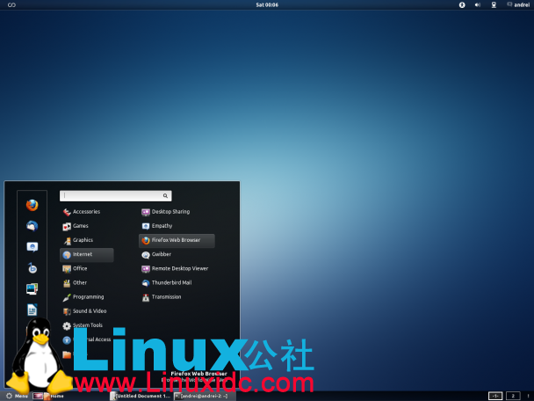The width and height of the screenshot is (534, 401).
Task: Click the infinity Activities icon in top panel
Action: tap(11, 4)
